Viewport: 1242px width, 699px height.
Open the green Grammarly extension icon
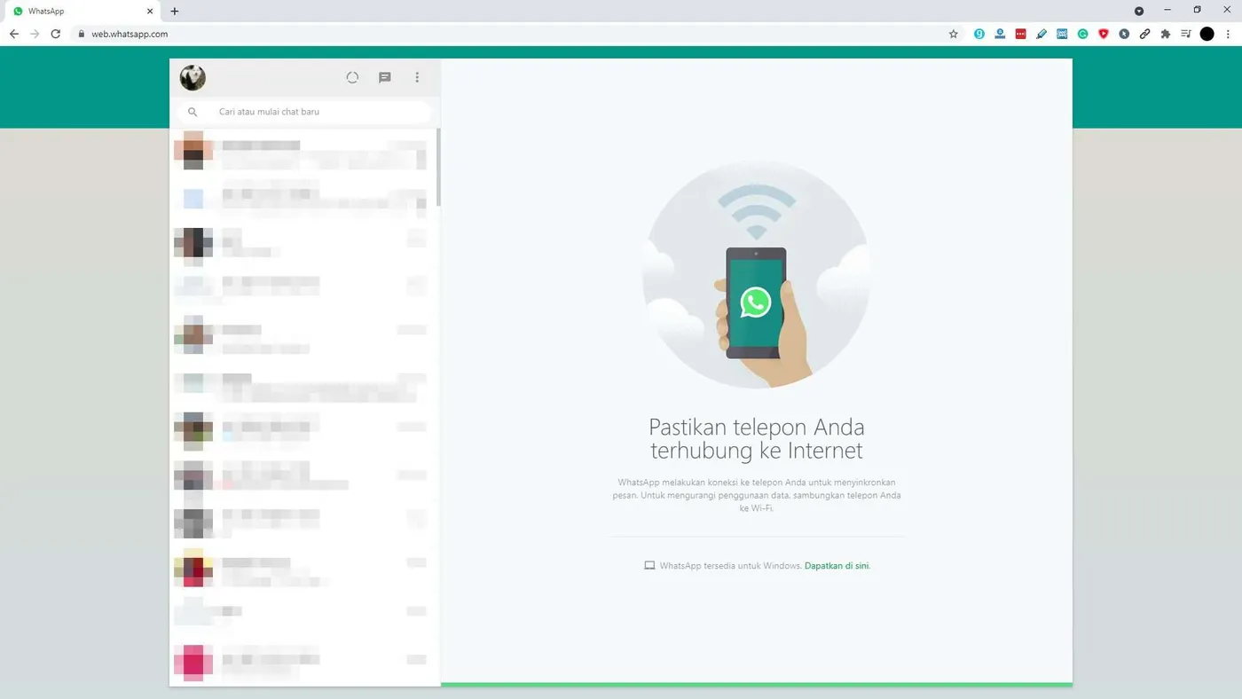tap(1083, 34)
